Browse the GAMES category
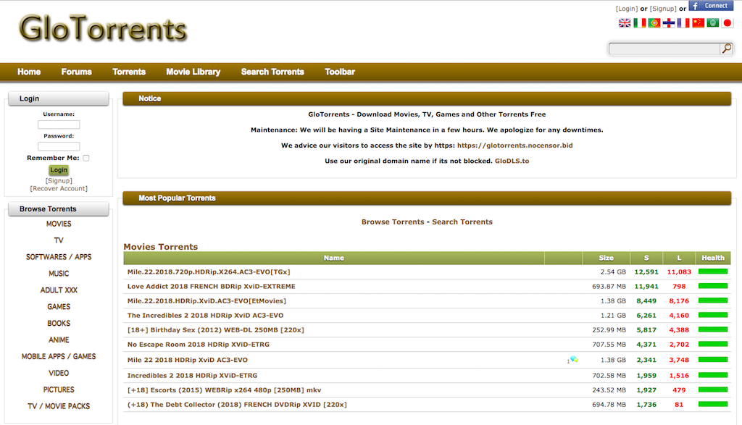 click(59, 306)
